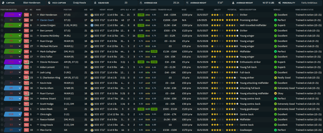Sort by the Gls column header
This screenshot has height=133, width=323.
[x=127, y=9]
